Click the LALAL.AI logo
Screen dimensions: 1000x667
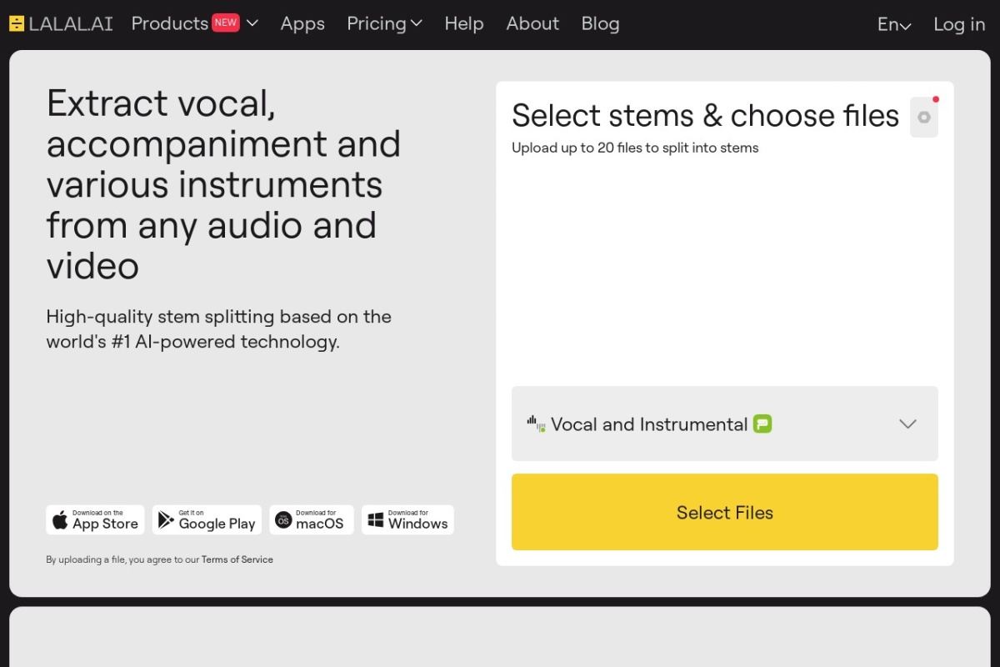61,24
